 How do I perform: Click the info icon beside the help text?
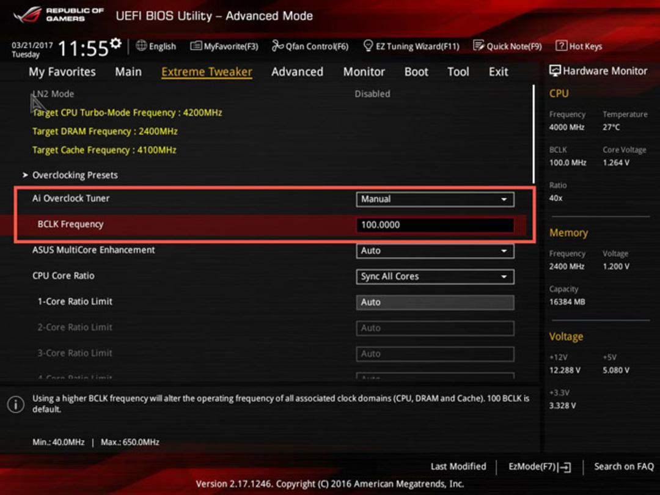pyautogui.click(x=15, y=405)
